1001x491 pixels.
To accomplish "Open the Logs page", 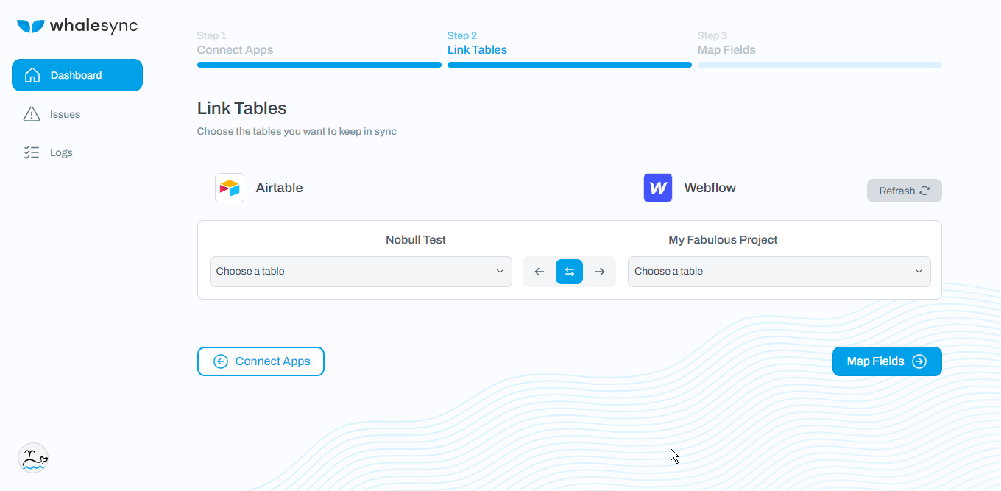I will (x=48, y=152).
